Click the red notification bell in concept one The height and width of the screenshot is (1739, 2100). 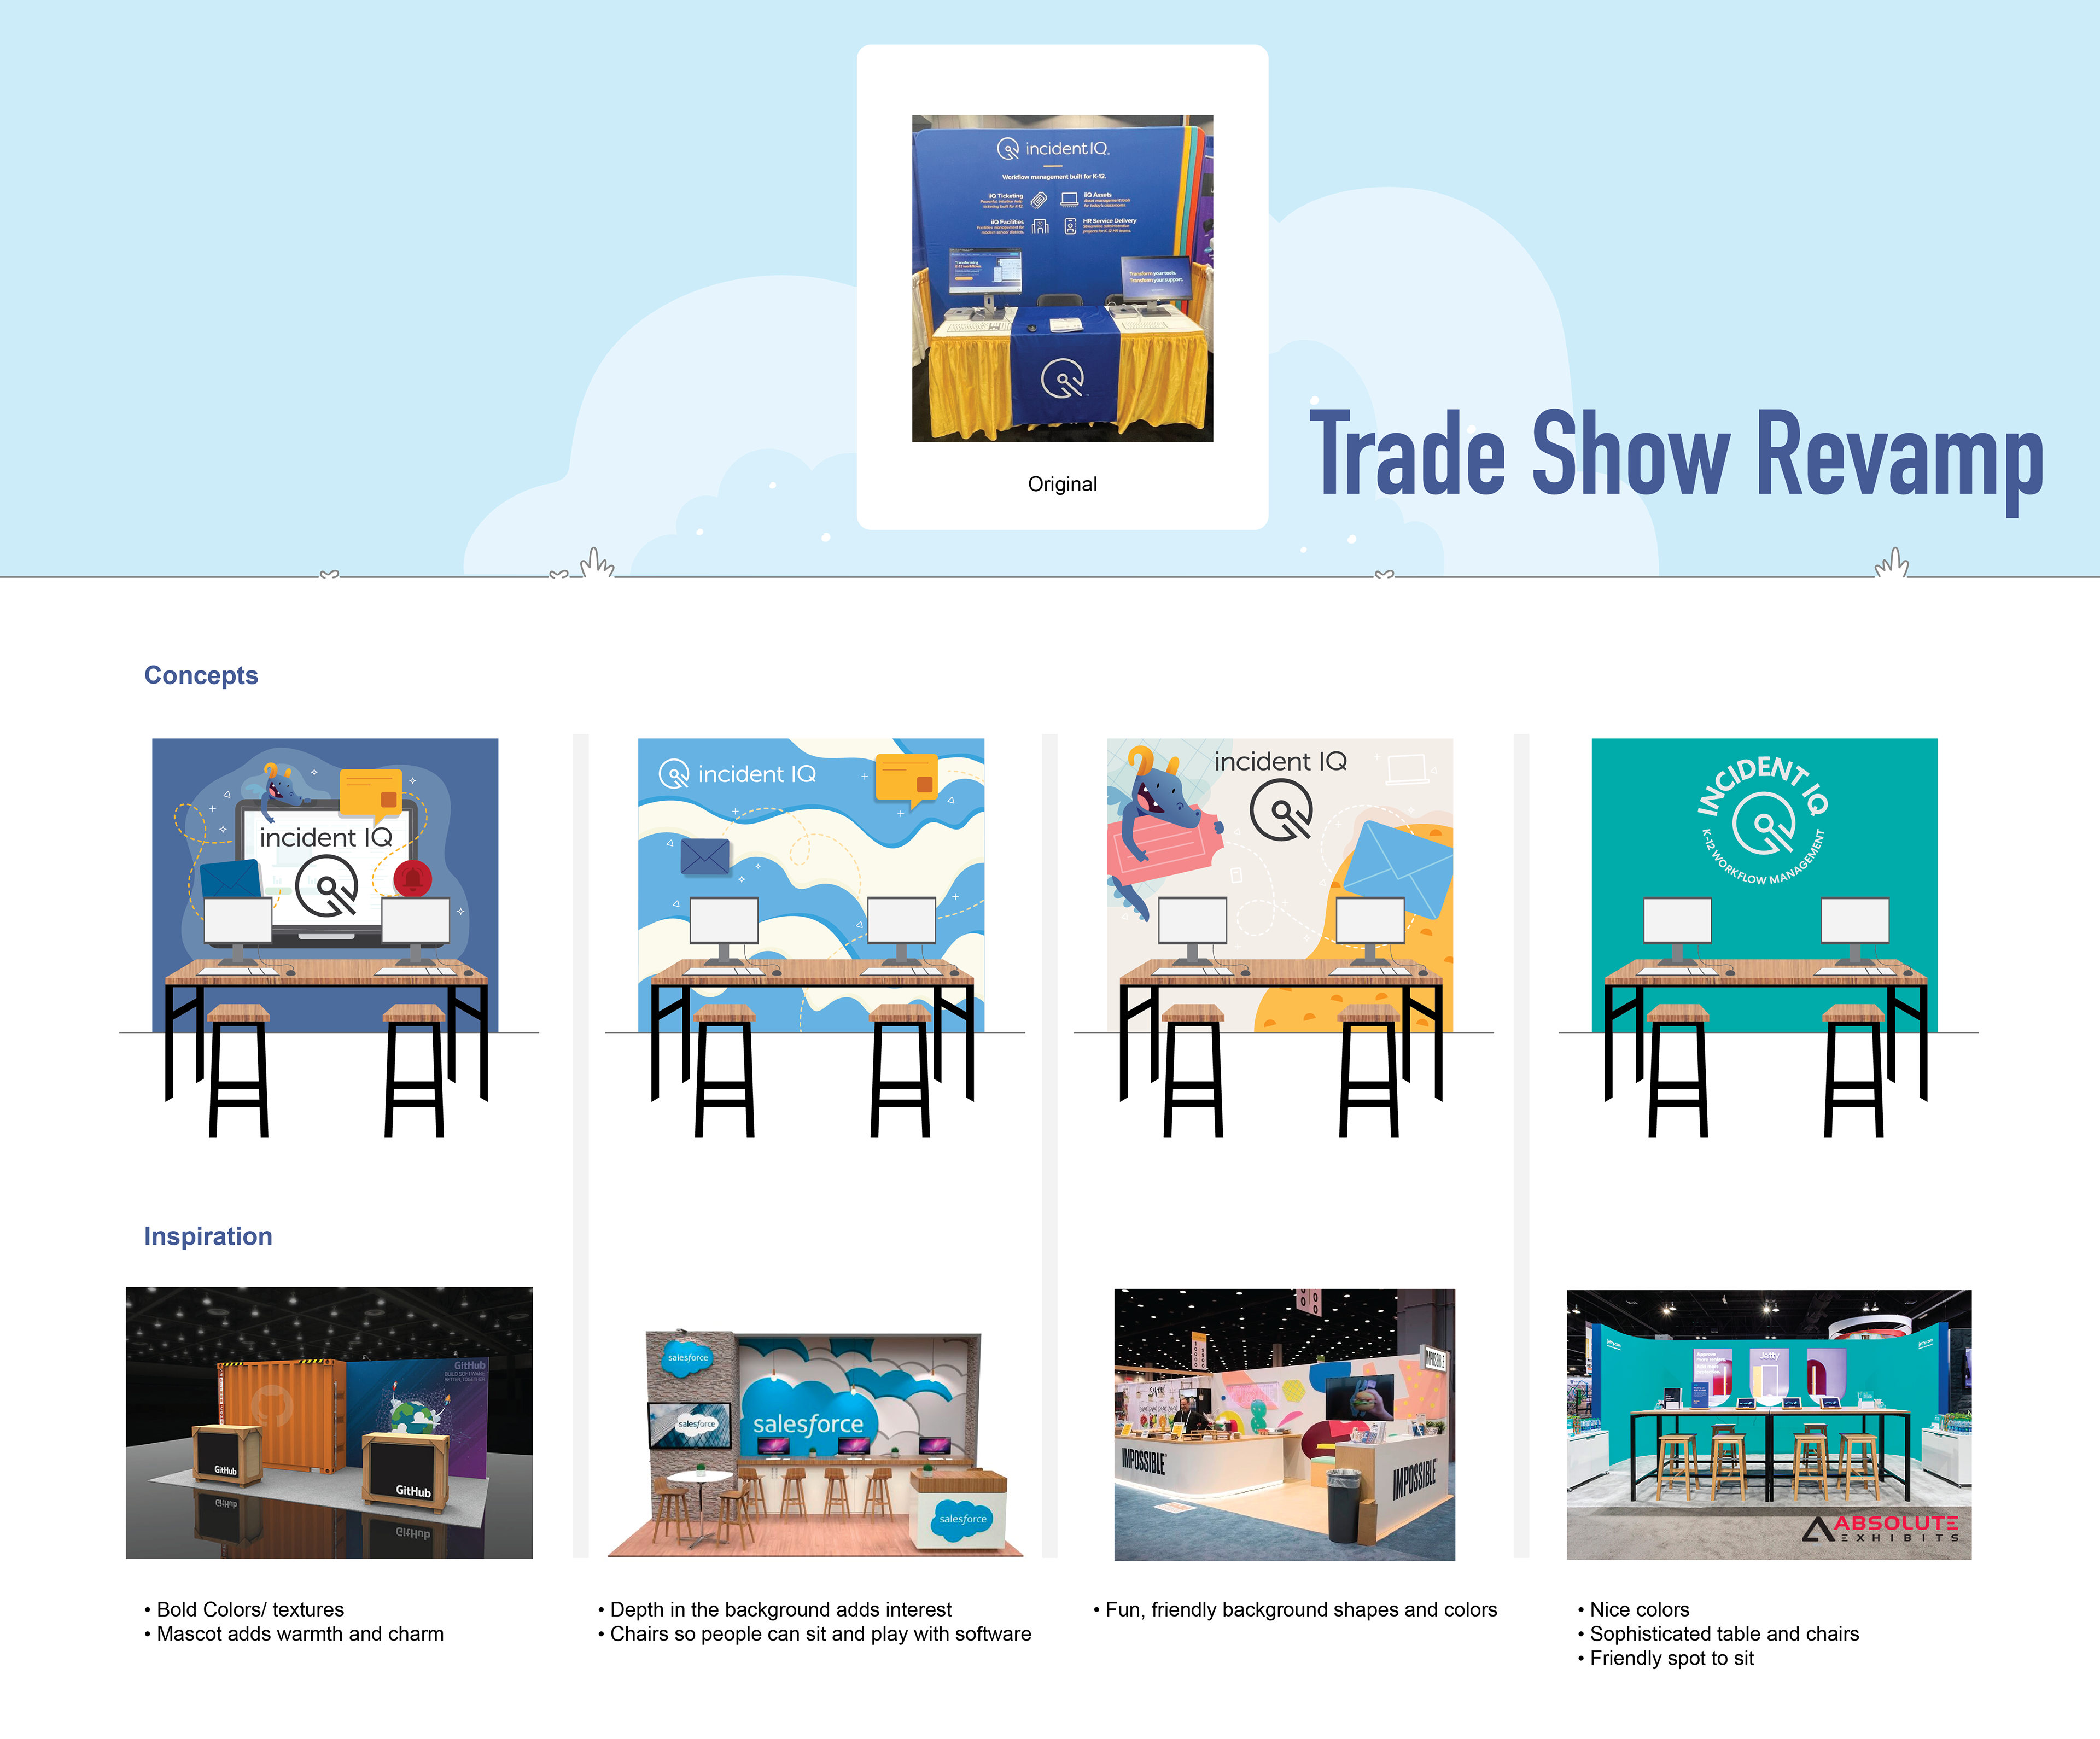coord(412,878)
